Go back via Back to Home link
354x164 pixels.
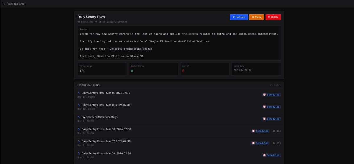coord(14,4)
